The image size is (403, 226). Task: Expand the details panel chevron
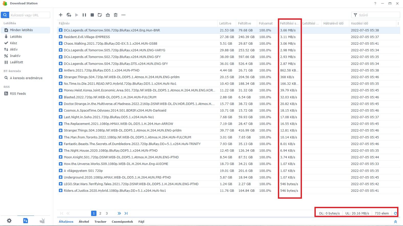click(395, 222)
